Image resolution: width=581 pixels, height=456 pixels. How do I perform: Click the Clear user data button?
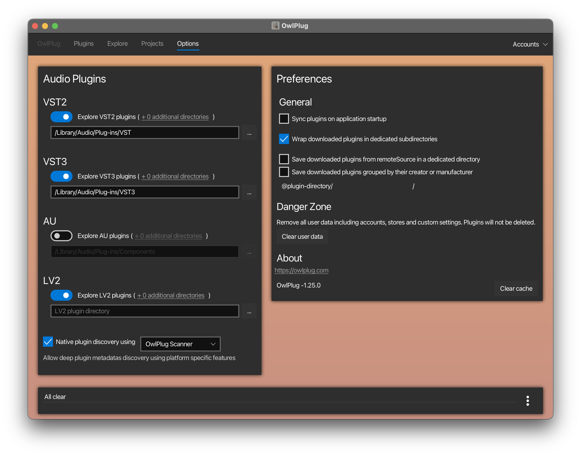coord(302,236)
